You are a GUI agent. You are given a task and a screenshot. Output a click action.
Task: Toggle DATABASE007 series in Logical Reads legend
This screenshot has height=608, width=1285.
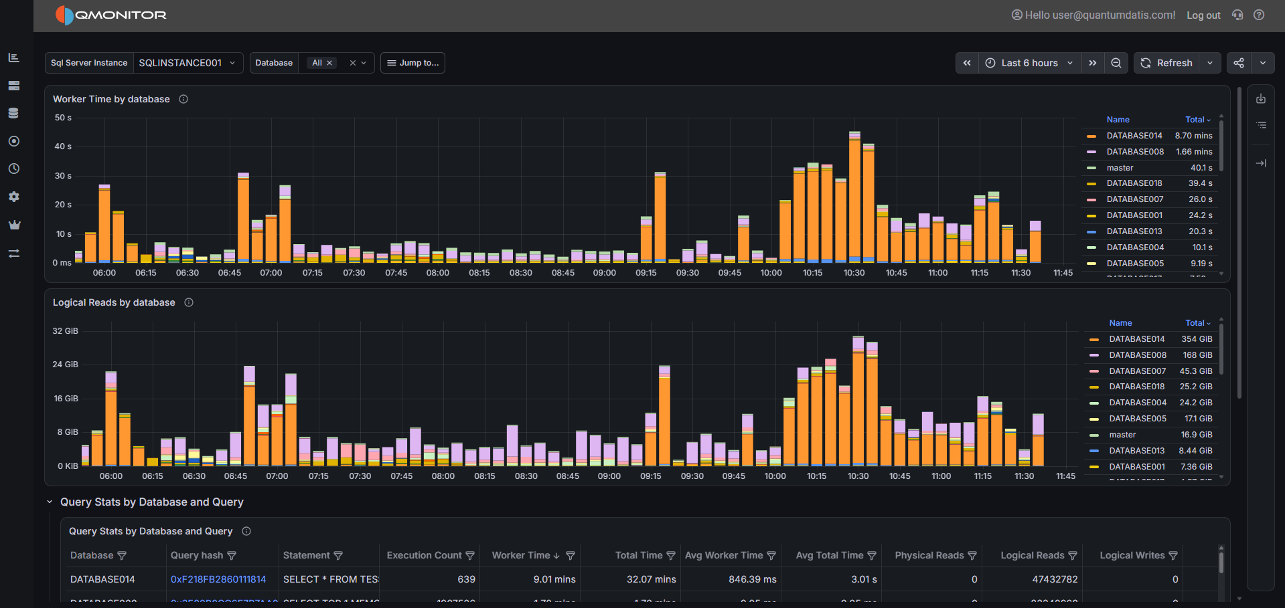pyautogui.click(x=1138, y=371)
